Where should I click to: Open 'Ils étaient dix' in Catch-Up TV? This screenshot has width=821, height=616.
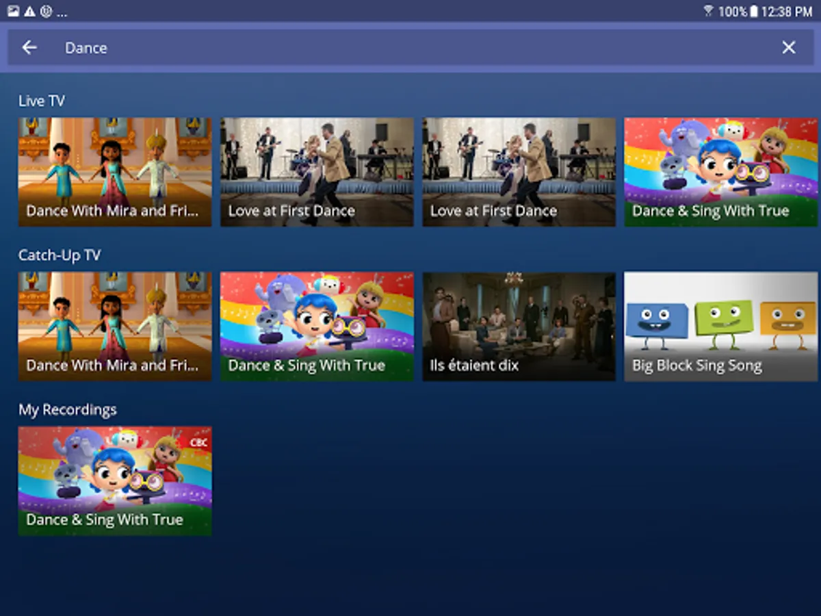click(x=519, y=326)
